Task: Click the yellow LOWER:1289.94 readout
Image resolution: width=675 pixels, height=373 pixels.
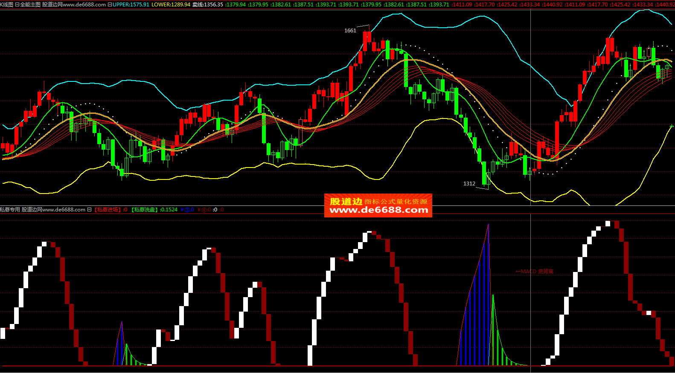Action: [x=171, y=5]
